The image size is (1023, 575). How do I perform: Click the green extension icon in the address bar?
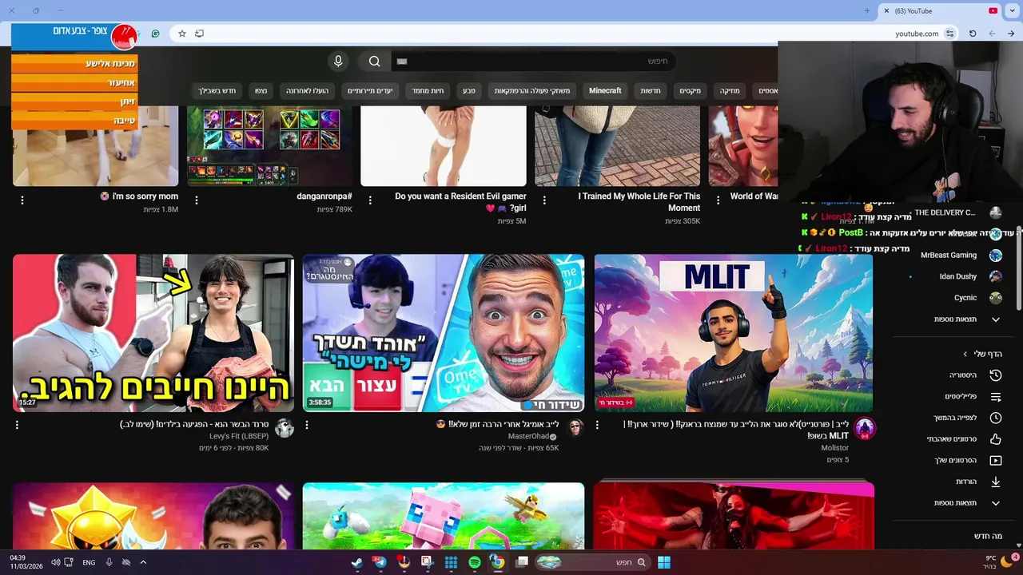coord(155,34)
